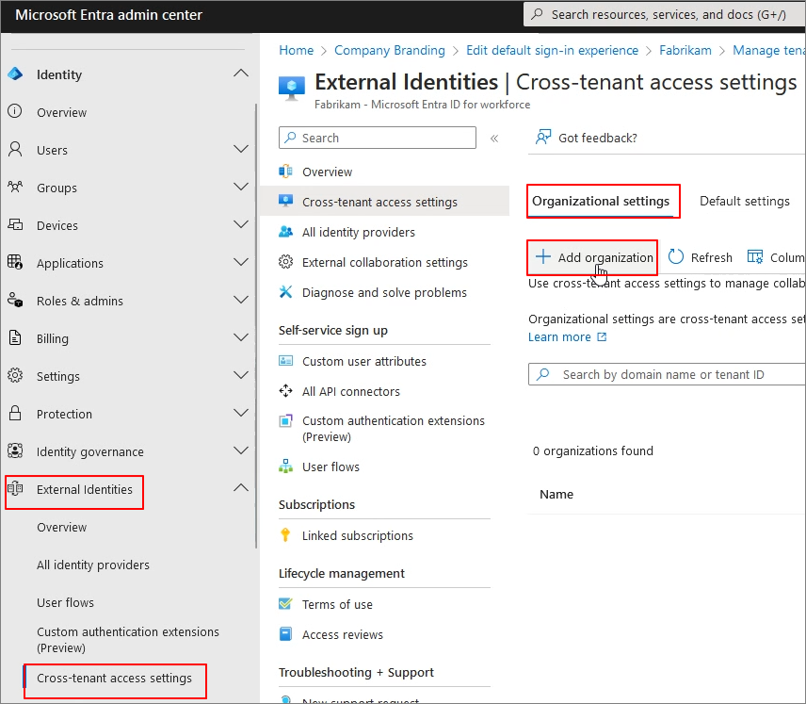
Task: Click the All API connectors arrows icon
Action: point(286,391)
